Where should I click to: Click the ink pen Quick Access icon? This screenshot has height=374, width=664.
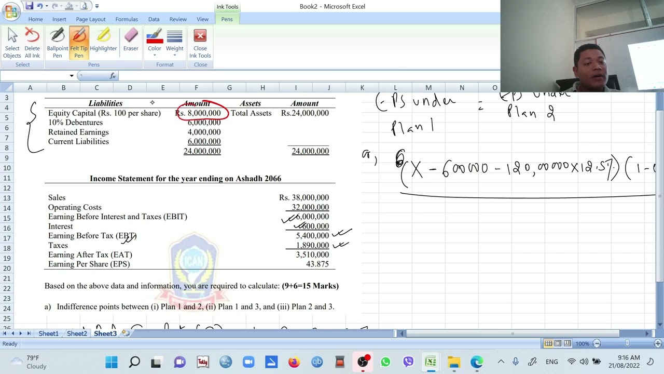coord(70,6)
